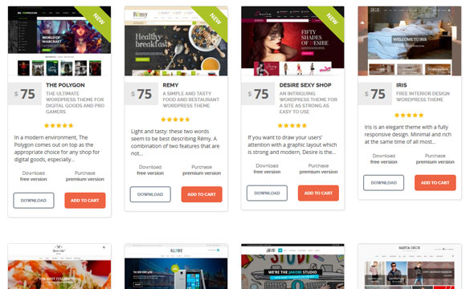This screenshot has width=474, height=289.
Task: Click the star rating under Desire Sexy Shop
Action: 292,125
